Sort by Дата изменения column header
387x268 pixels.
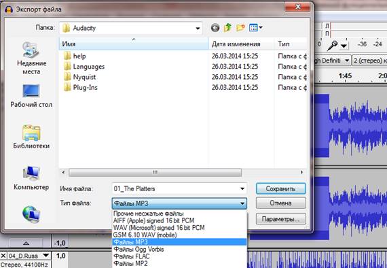(241, 44)
